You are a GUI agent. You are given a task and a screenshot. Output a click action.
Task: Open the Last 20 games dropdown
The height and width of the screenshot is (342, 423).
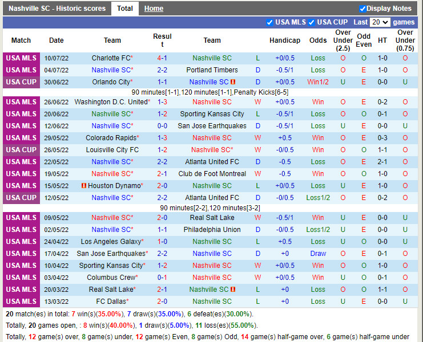(380, 22)
